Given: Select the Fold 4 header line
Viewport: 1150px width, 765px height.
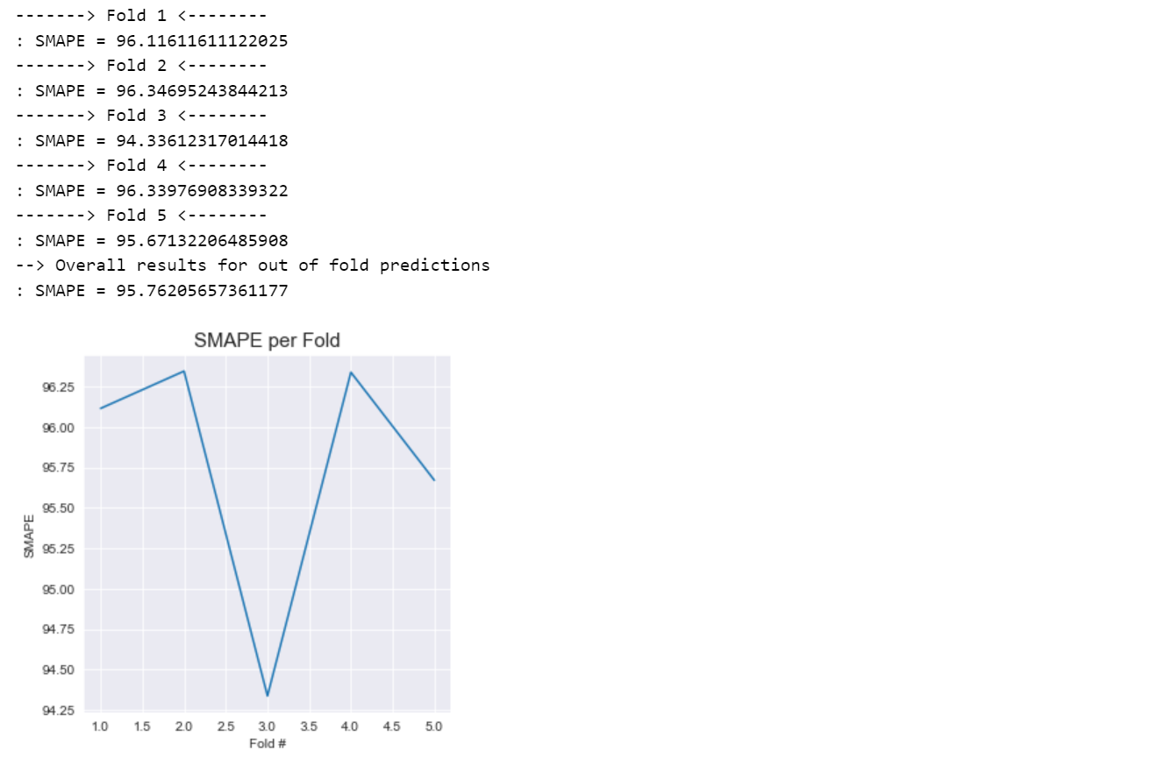Looking at the screenshot, I should (x=141, y=166).
